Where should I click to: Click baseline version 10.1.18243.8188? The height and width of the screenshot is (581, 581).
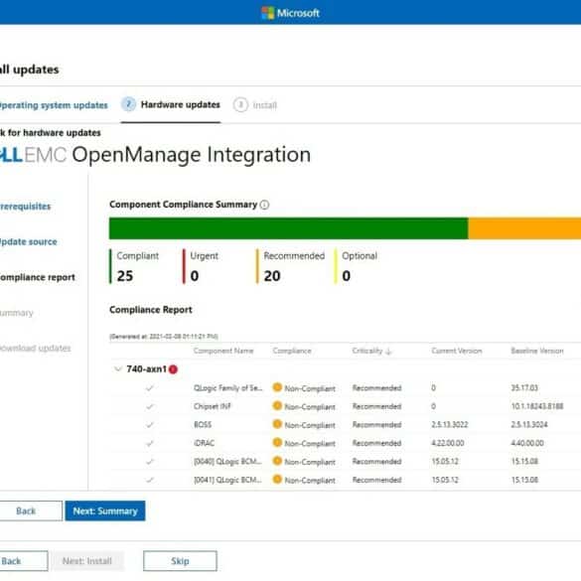537,406
